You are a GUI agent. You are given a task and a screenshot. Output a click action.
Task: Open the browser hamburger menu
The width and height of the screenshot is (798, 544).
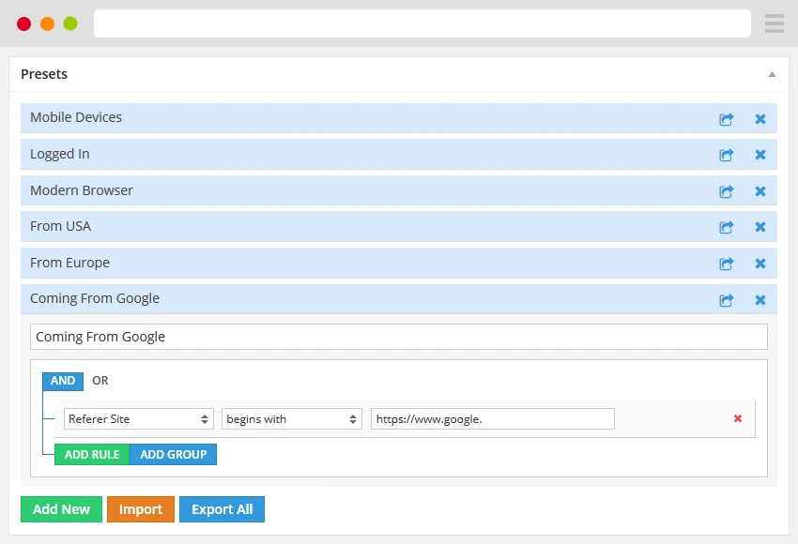coord(775,23)
